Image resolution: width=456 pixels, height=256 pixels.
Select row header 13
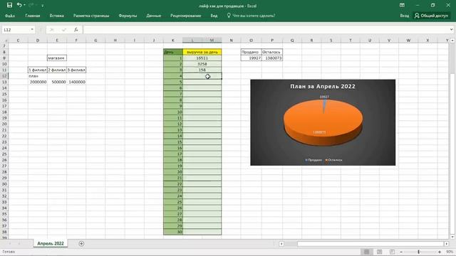tap(4, 82)
